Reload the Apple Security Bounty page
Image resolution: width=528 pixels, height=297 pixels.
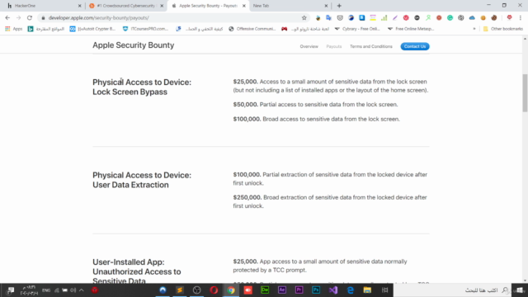click(30, 18)
